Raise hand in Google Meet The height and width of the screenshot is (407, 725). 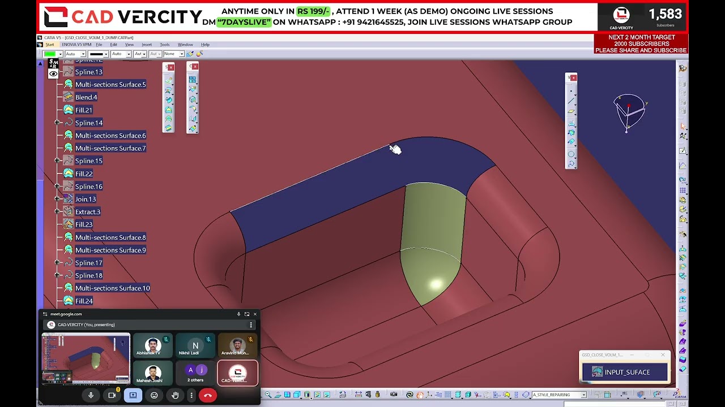click(175, 395)
